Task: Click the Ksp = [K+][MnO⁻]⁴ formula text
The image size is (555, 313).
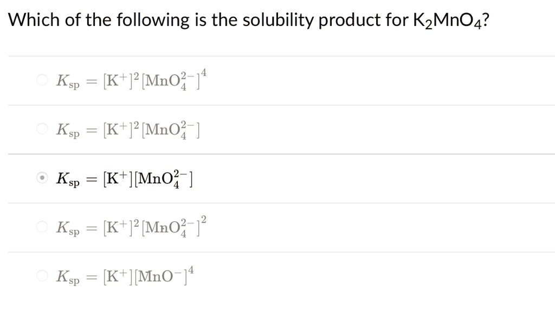Action: coord(125,276)
